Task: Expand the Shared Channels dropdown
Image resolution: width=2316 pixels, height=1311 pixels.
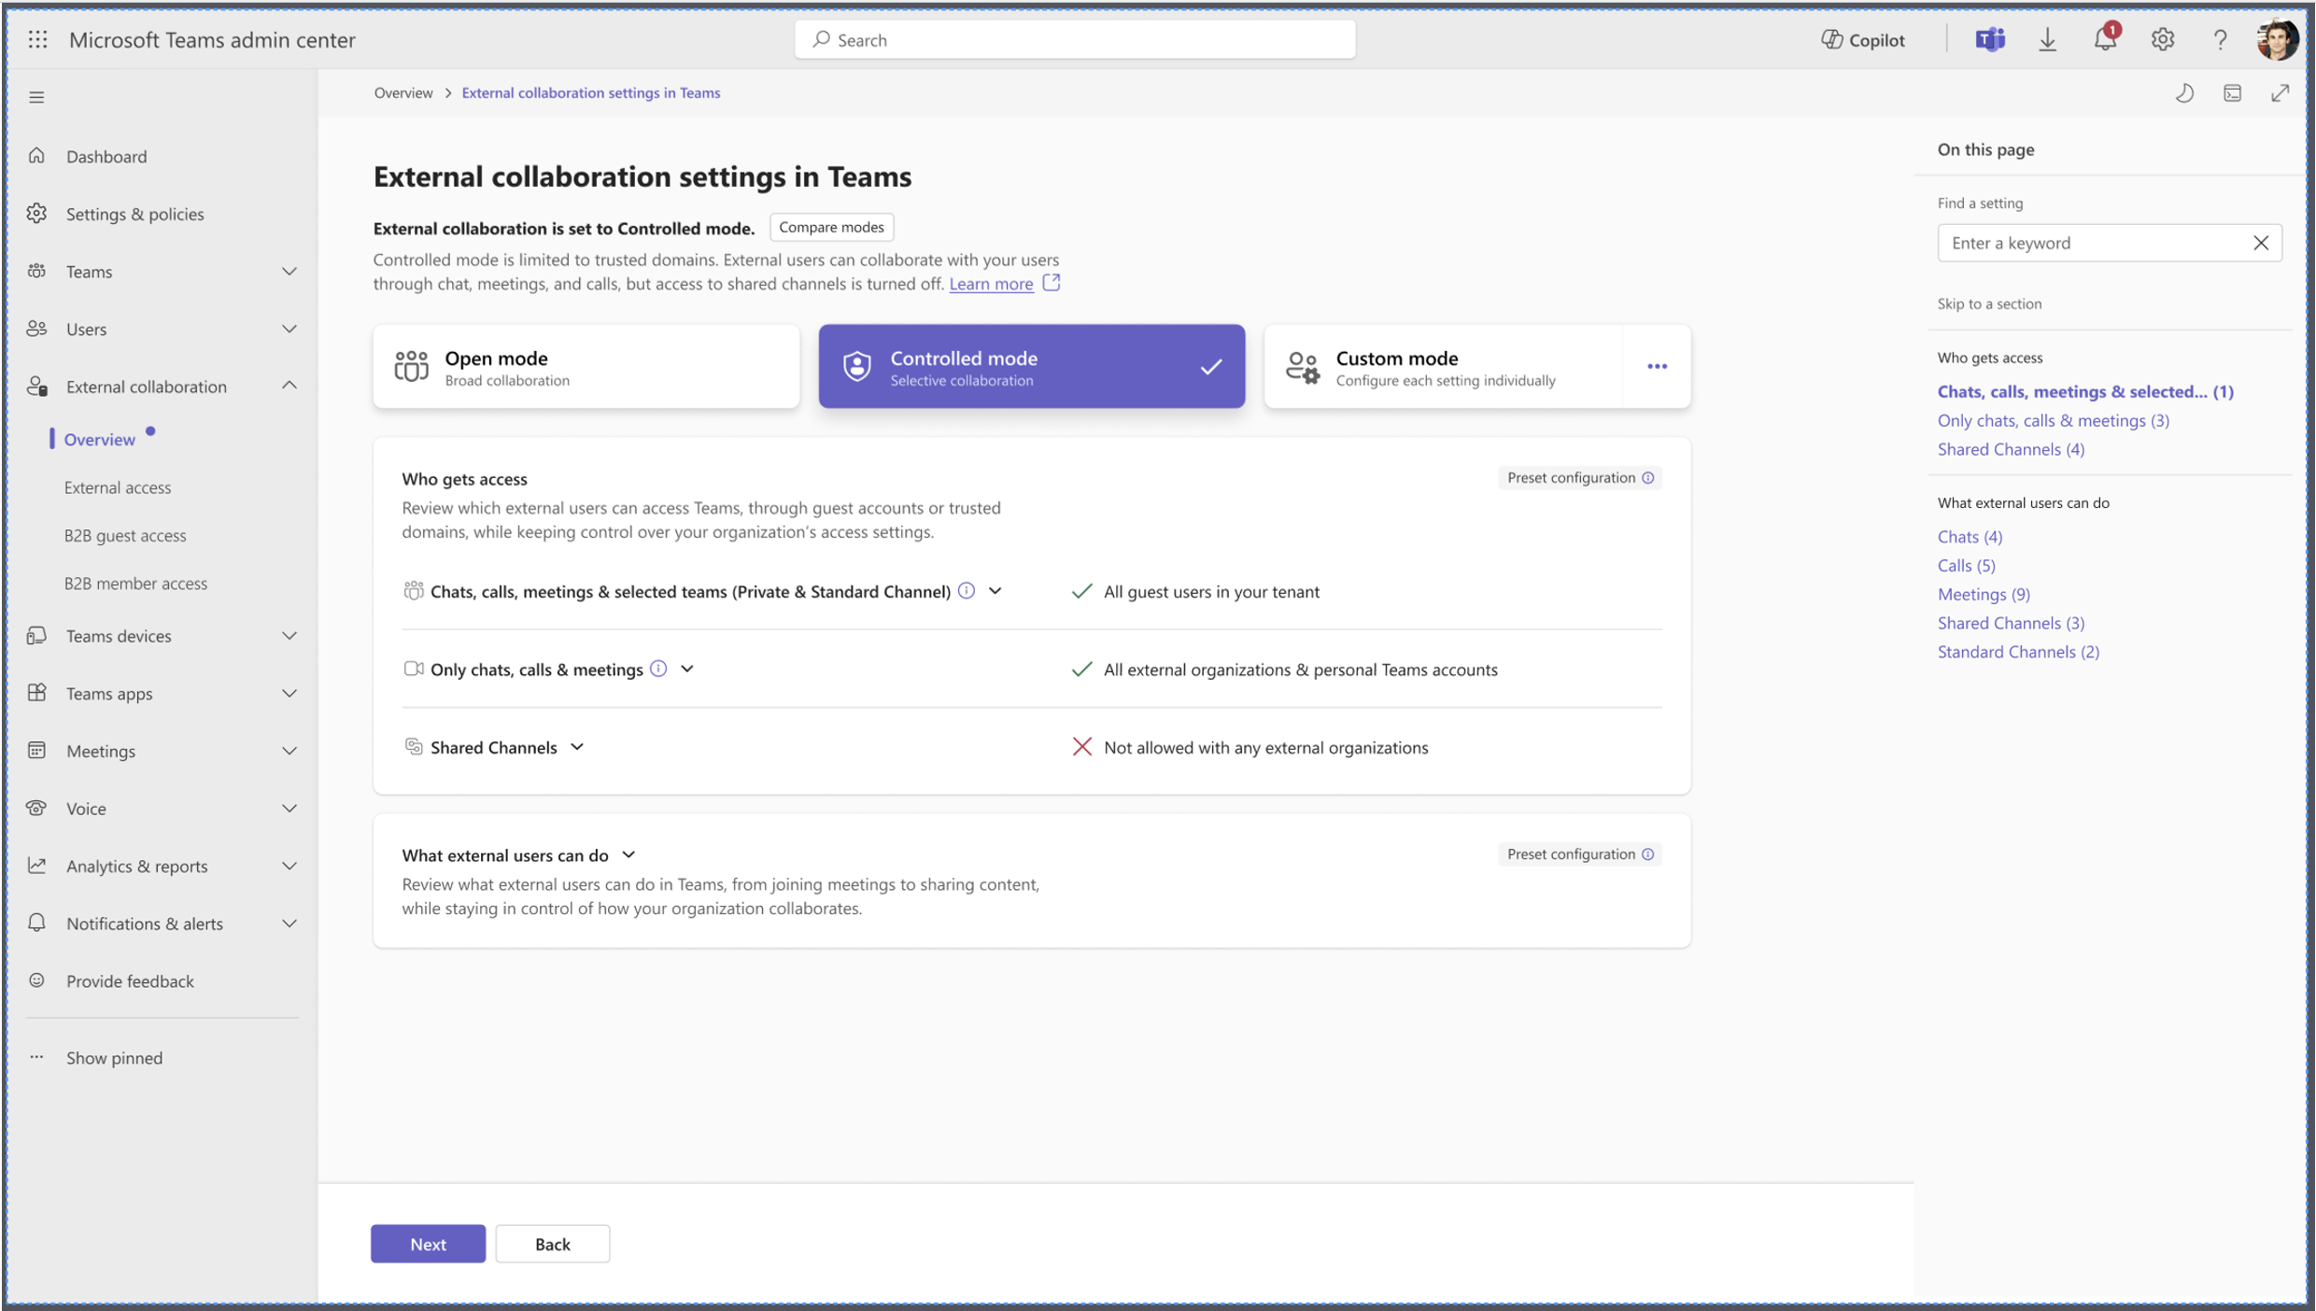Action: coord(578,746)
